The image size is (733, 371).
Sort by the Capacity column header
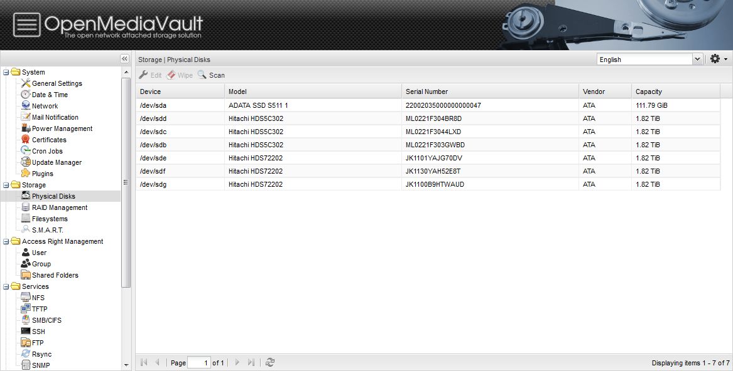click(676, 91)
